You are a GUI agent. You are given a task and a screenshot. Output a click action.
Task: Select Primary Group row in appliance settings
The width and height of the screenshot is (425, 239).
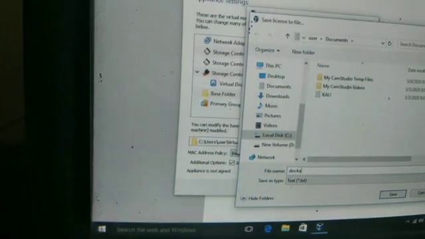click(220, 104)
